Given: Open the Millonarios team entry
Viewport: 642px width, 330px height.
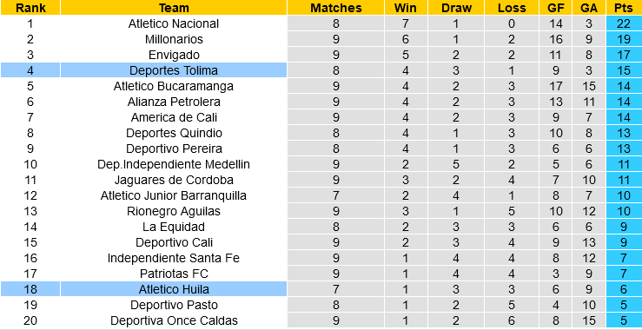Looking at the screenshot, I should (x=174, y=39).
